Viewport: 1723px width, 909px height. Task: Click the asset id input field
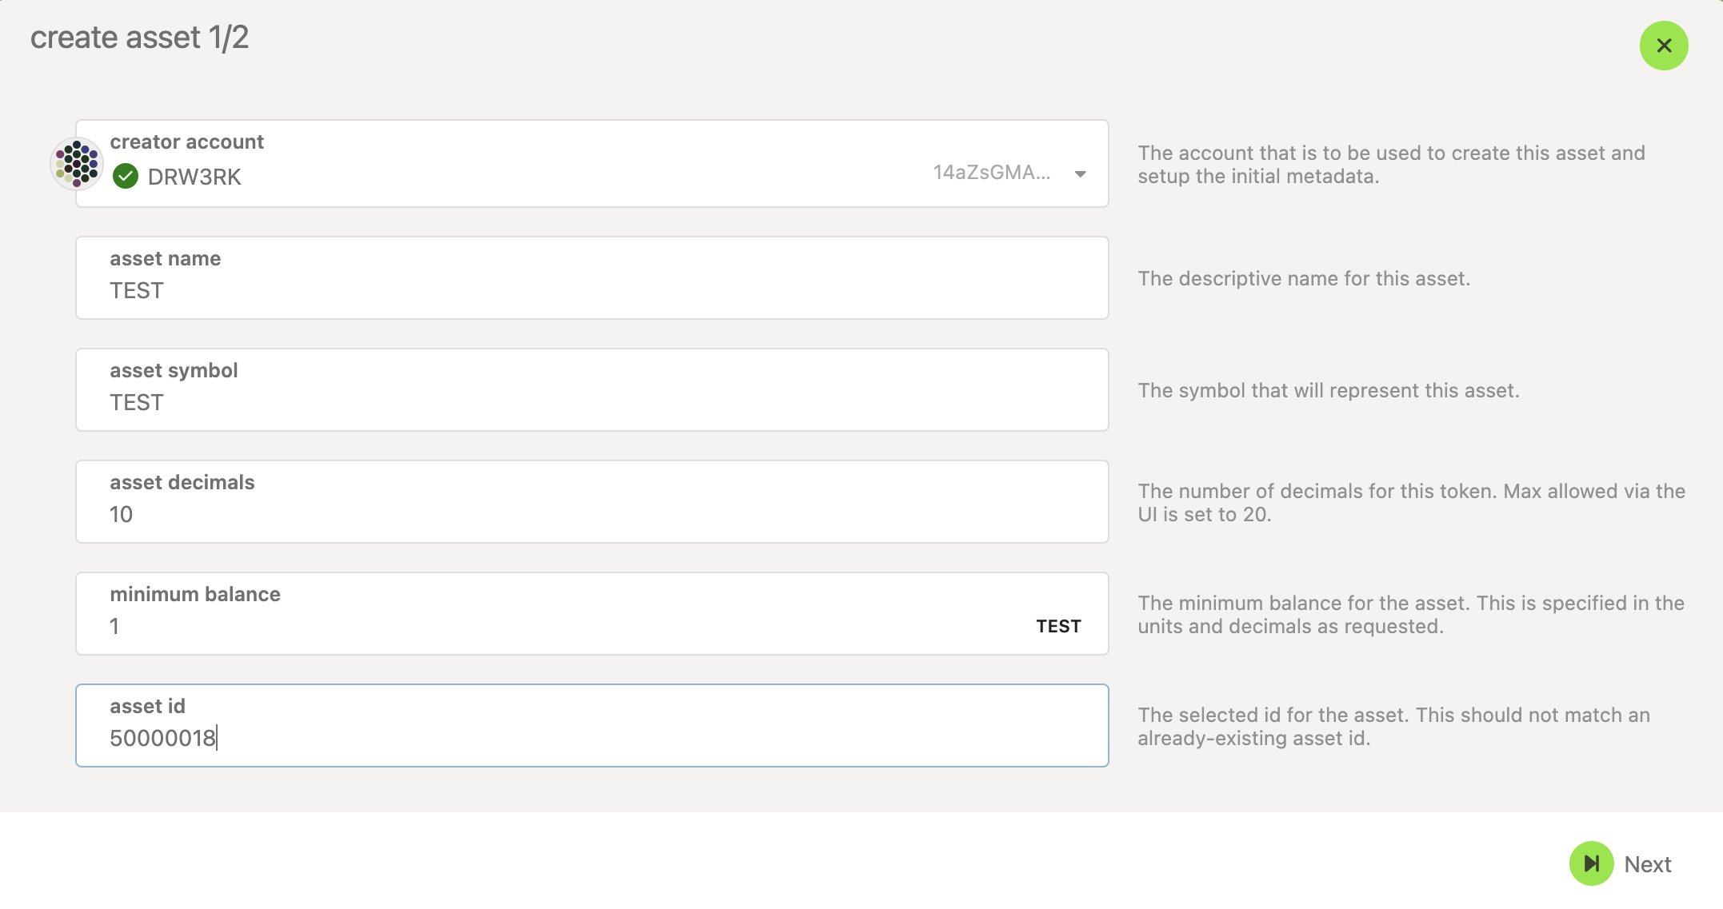(x=592, y=738)
